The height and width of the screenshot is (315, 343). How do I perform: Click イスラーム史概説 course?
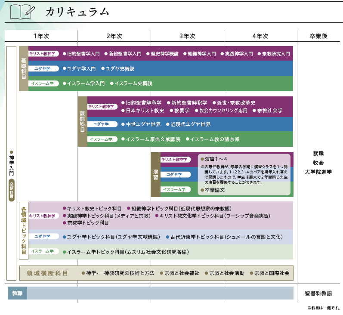coord(131,83)
